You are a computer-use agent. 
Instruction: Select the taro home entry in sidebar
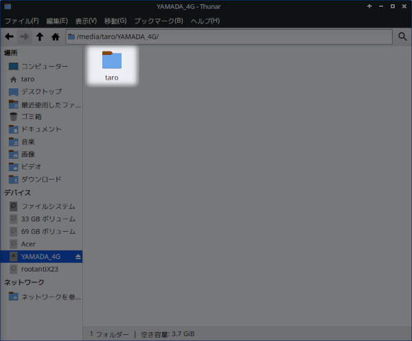tap(41, 79)
